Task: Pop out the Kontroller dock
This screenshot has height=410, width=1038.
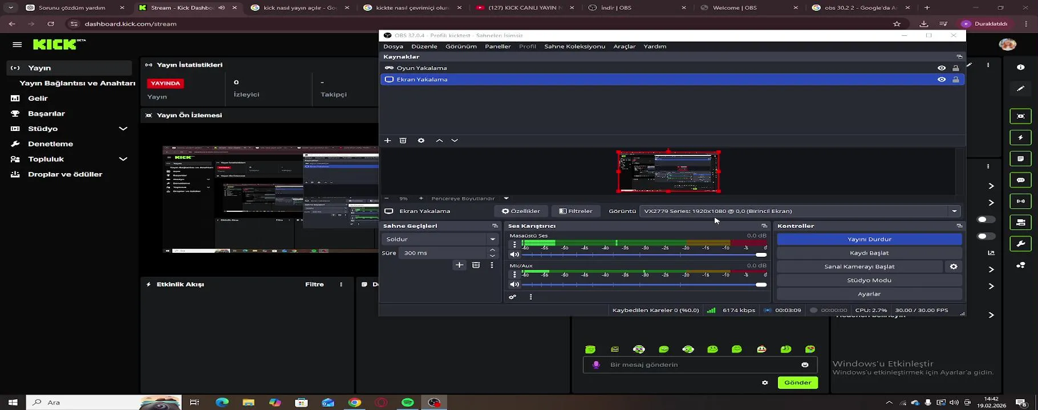Action: point(959,226)
